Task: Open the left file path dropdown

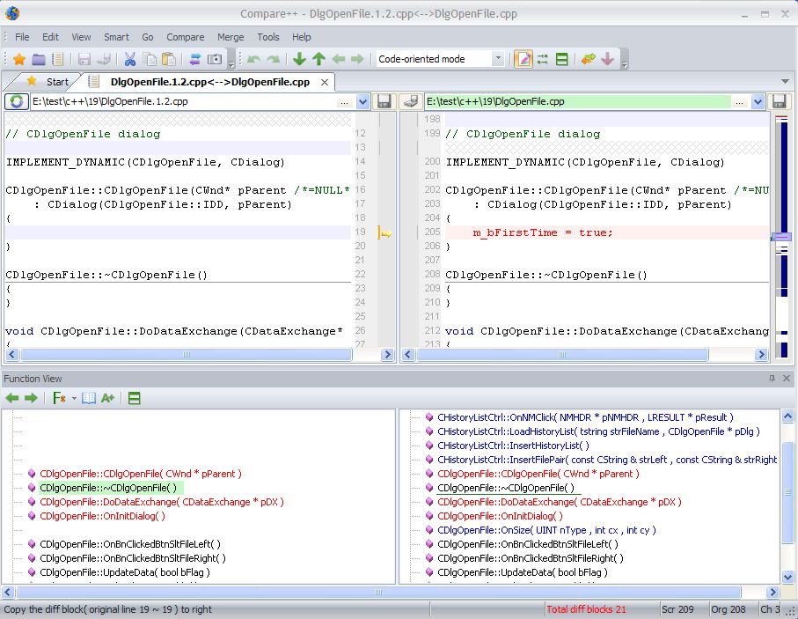Action: 362,101
